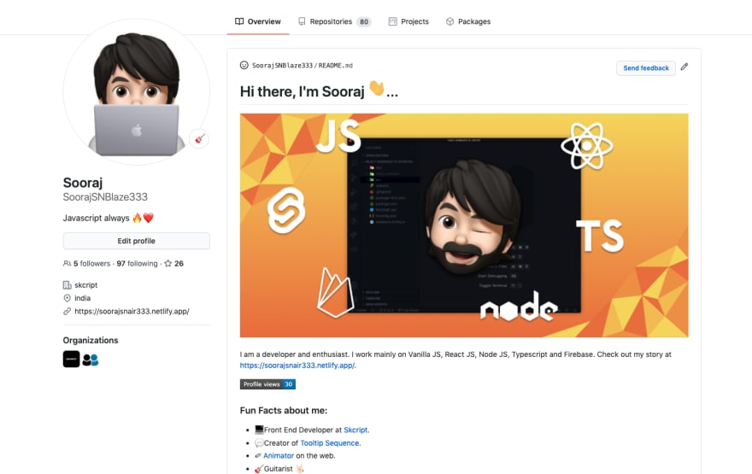Viewport: 752px width, 474px height.
Task: Click the Organizations heading
Action: tap(91, 340)
